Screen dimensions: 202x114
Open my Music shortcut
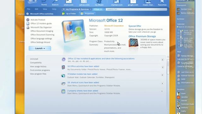pos(99,2)
